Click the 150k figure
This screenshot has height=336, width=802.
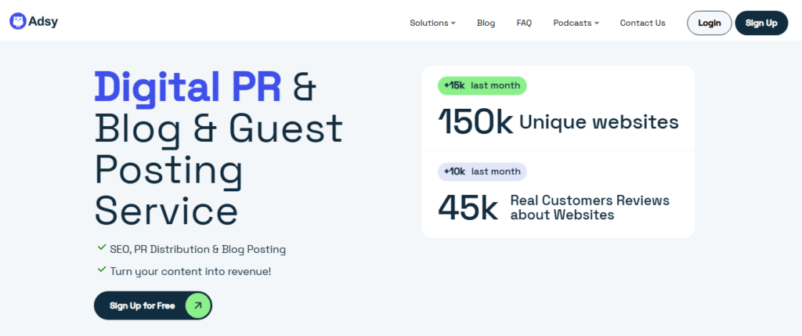coord(475,123)
